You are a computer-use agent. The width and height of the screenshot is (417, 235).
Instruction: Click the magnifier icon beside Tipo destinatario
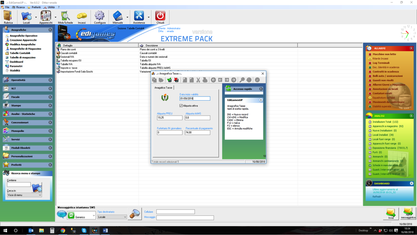(135, 214)
